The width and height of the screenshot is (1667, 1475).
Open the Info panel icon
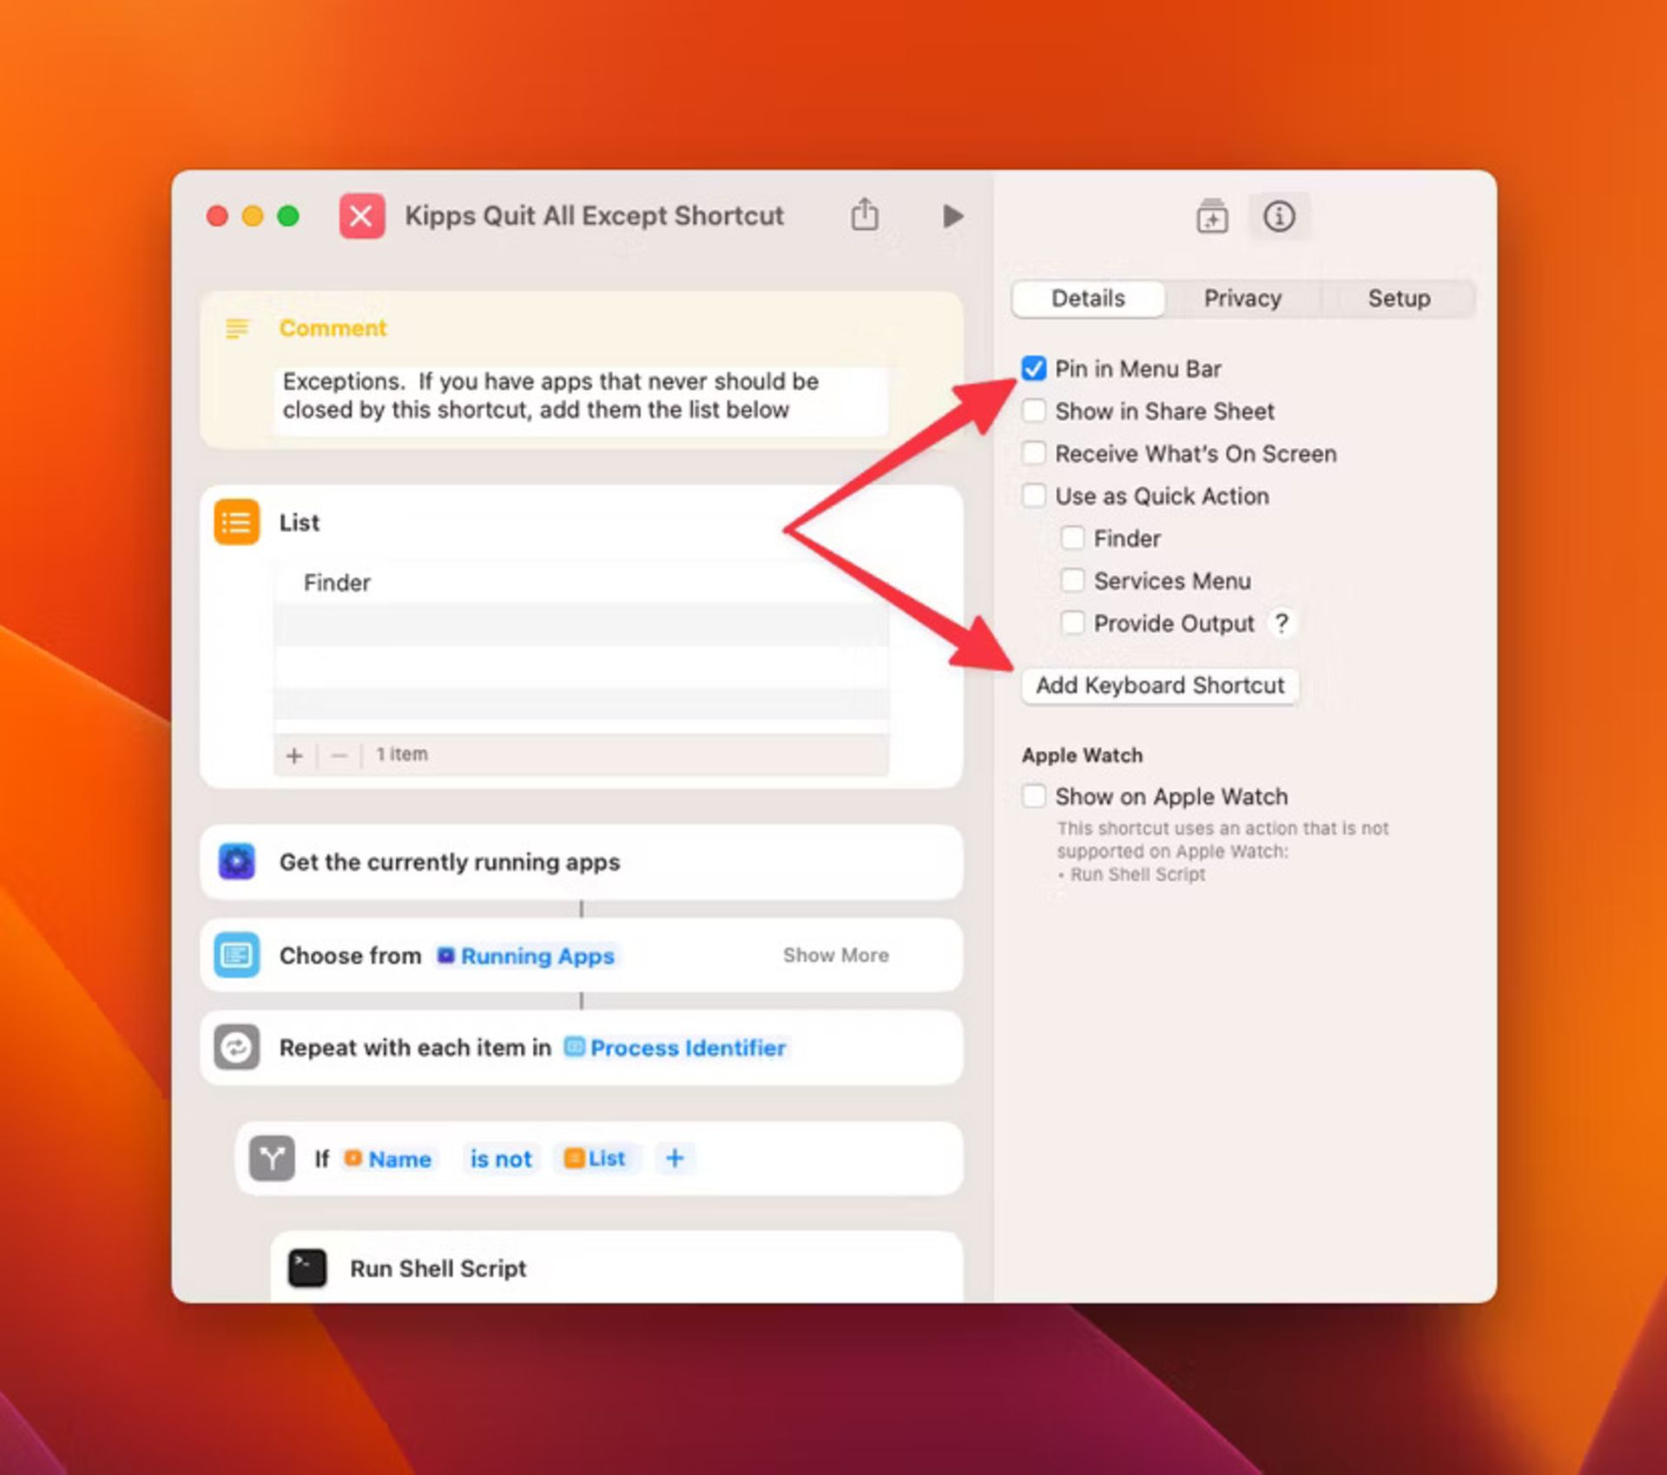click(1280, 216)
